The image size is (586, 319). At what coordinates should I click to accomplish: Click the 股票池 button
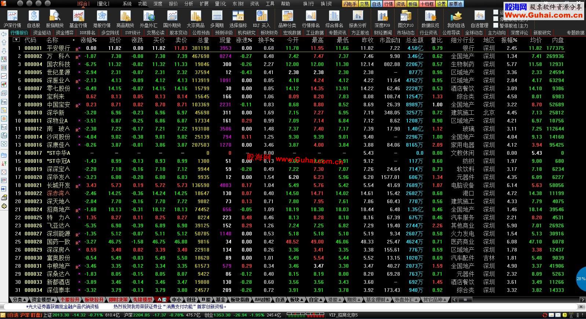456,4
